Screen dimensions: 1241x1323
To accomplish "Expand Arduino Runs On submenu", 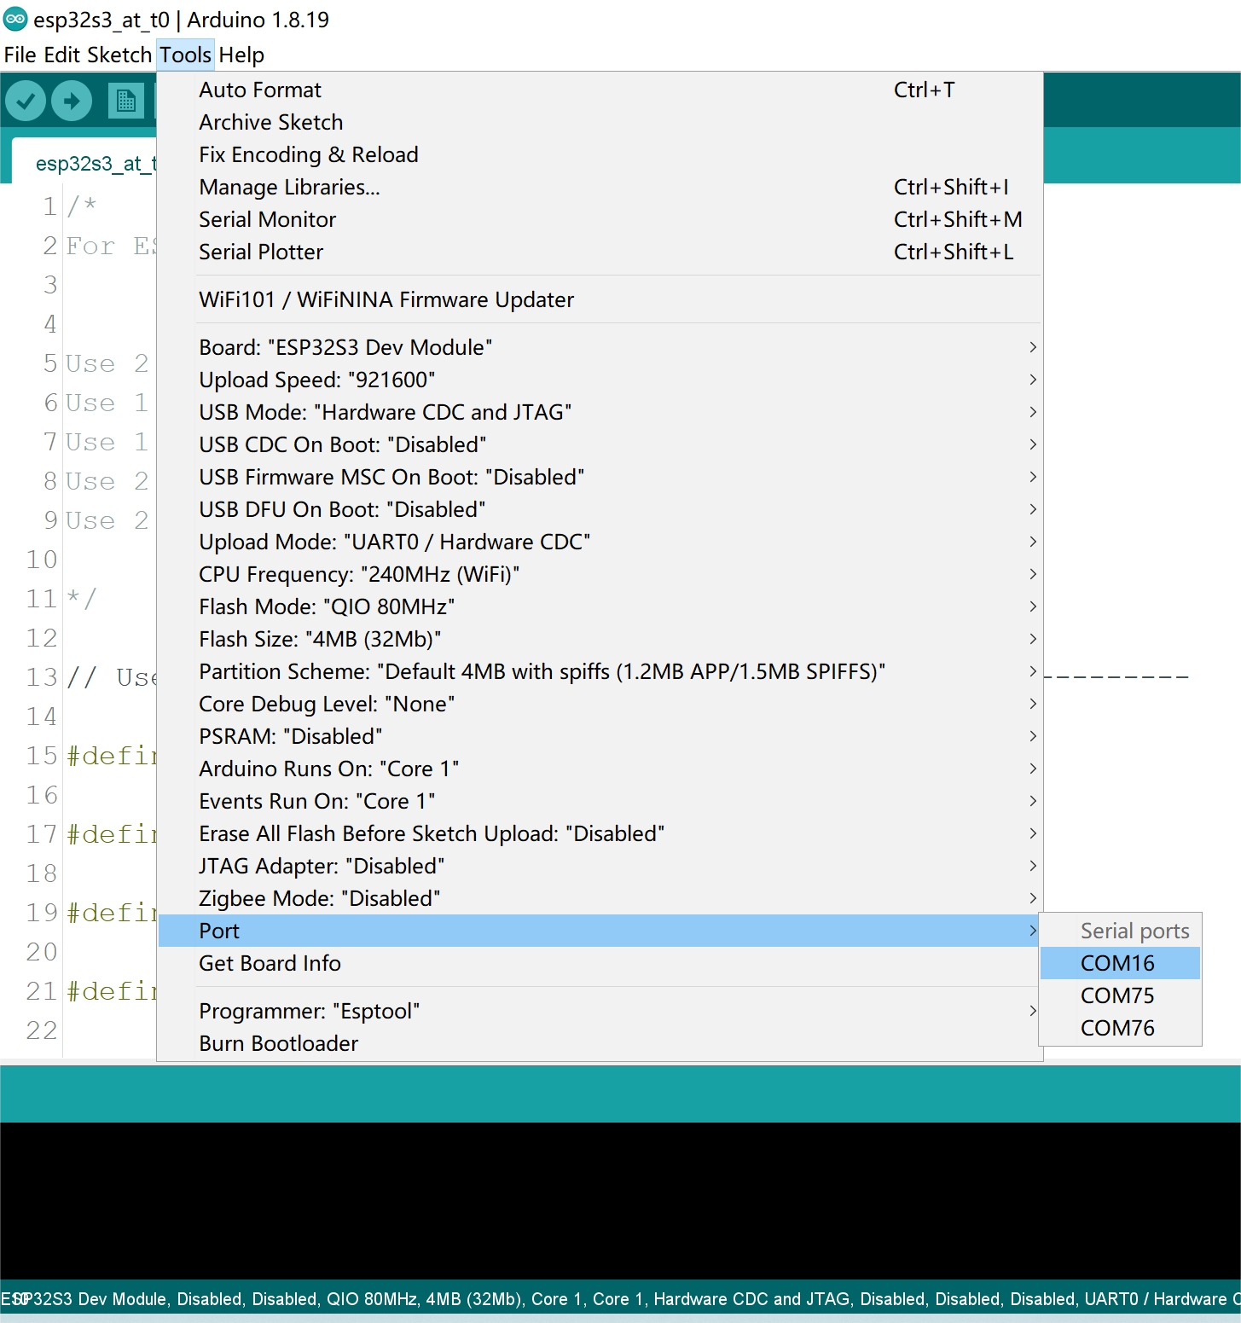I will coord(600,769).
